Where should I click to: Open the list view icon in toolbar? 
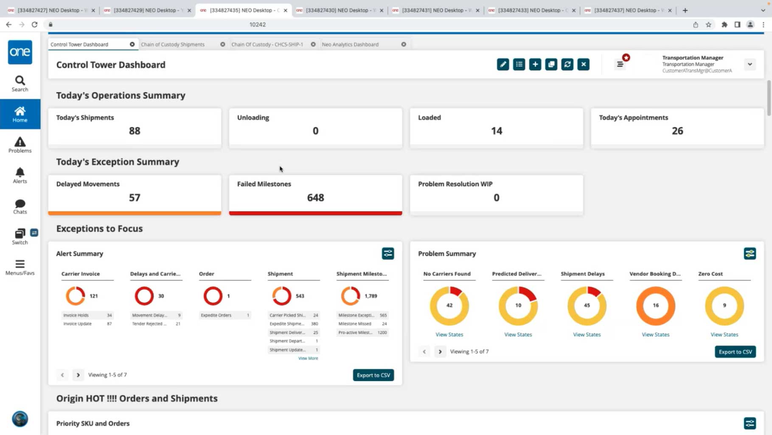click(x=519, y=65)
